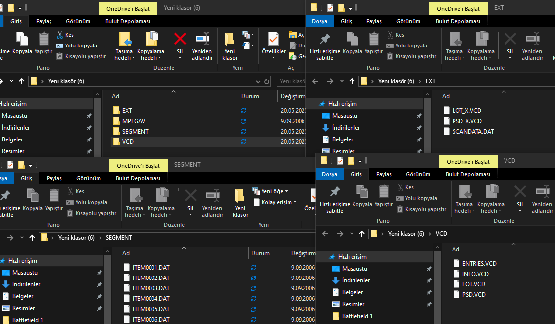Click Kes scissors in Yeni klasör (6) window
Image resolution: width=555 pixels, height=324 pixels.
pos(60,35)
